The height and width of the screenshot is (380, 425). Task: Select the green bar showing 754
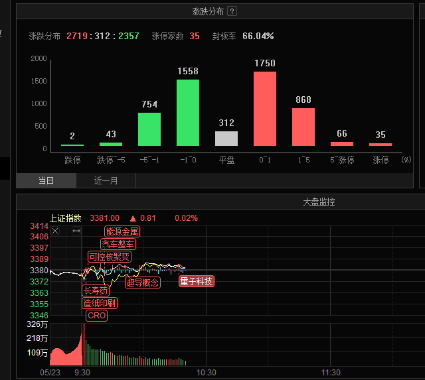pos(149,129)
